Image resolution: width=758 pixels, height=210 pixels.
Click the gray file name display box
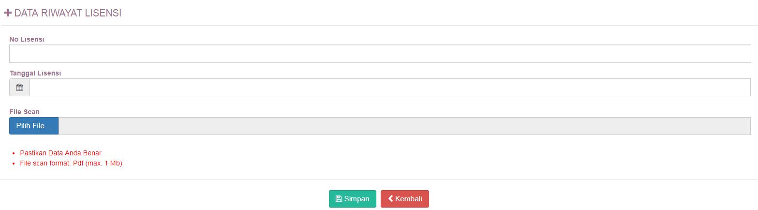(404, 126)
